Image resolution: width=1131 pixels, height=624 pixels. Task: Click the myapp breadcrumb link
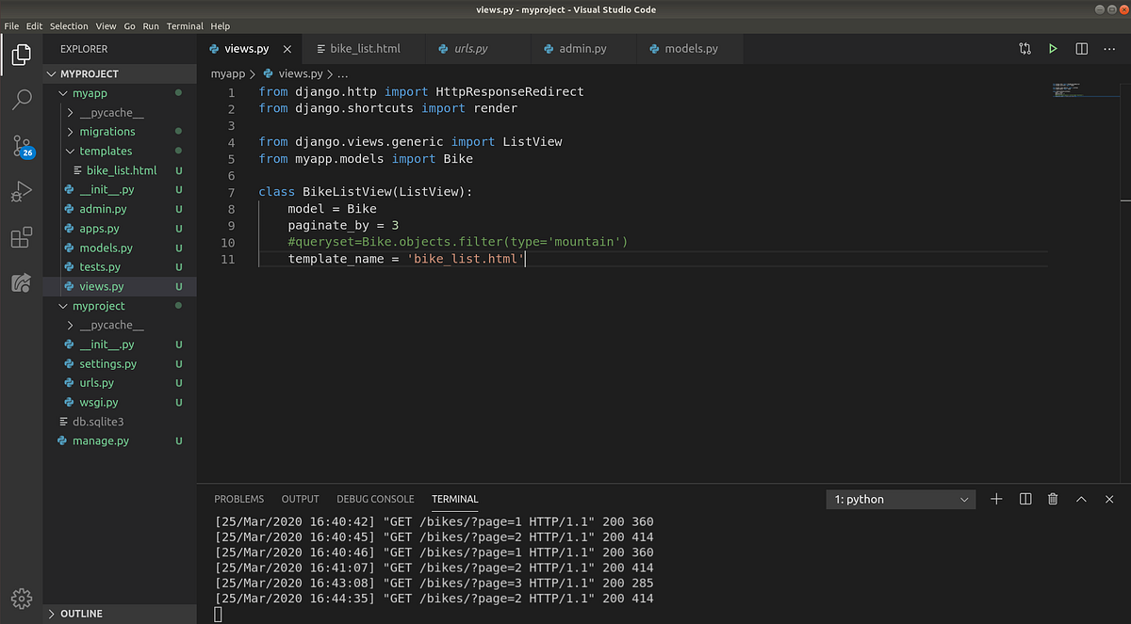click(228, 72)
